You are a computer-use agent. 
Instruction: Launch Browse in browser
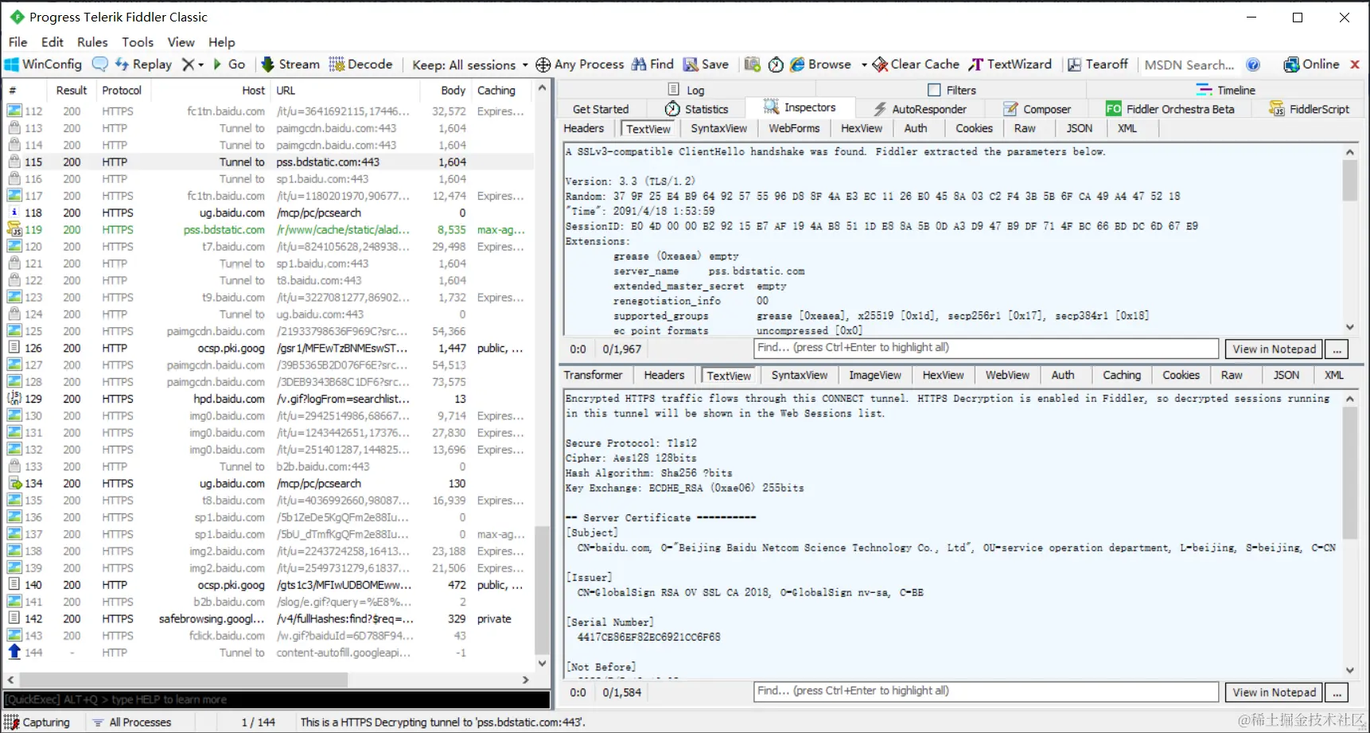coord(820,64)
